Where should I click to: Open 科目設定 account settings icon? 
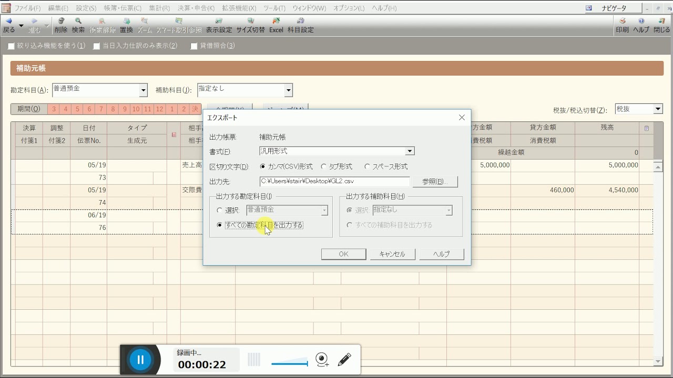pos(301,25)
